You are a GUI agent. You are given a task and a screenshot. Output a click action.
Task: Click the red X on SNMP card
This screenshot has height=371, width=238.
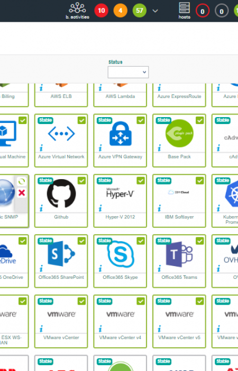22,193
